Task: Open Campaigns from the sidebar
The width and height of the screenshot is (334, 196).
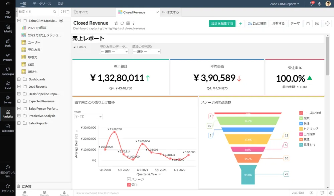Action: (8, 71)
